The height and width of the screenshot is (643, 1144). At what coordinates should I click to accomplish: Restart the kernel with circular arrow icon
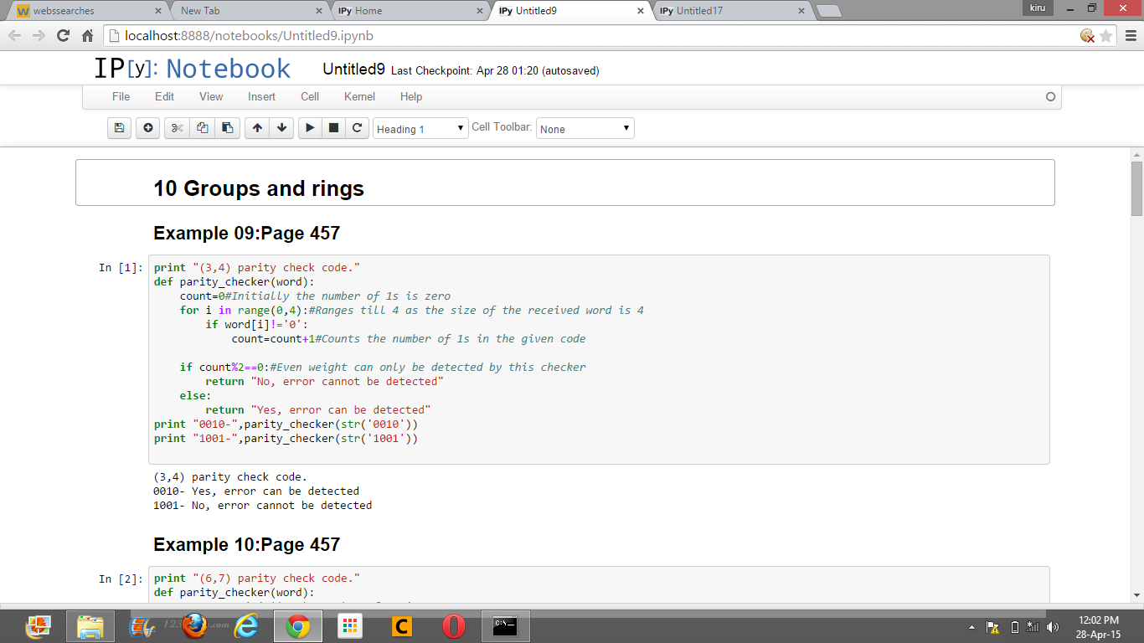(x=357, y=128)
